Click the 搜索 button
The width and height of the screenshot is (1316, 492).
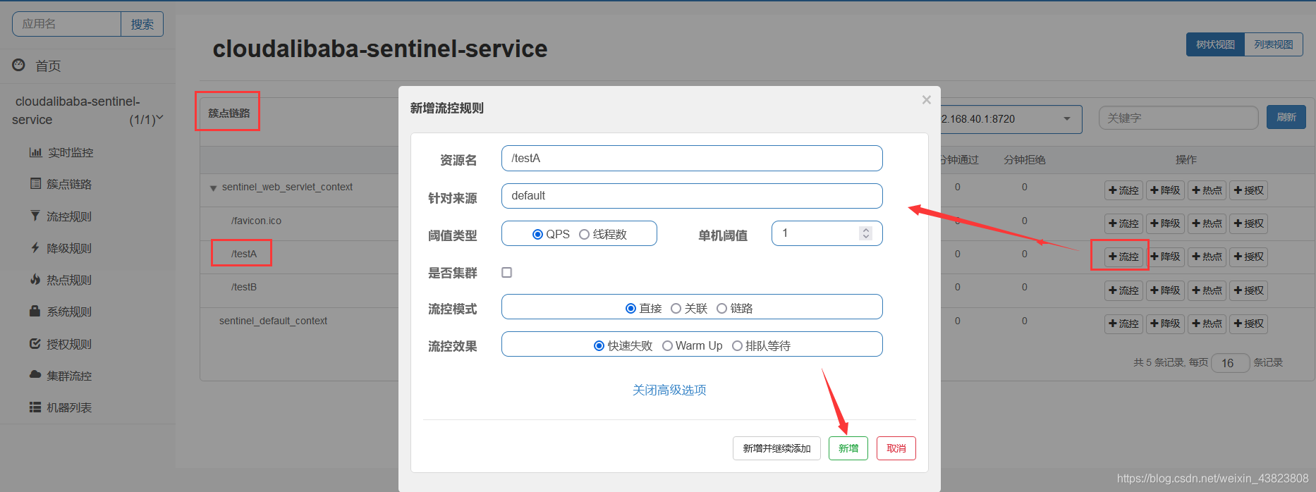[142, 24]
